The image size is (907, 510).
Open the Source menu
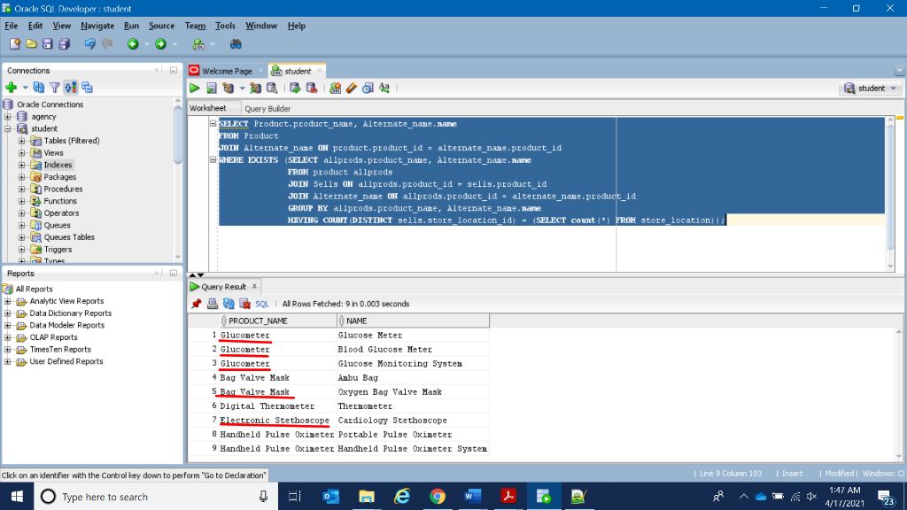pos(161,26)
